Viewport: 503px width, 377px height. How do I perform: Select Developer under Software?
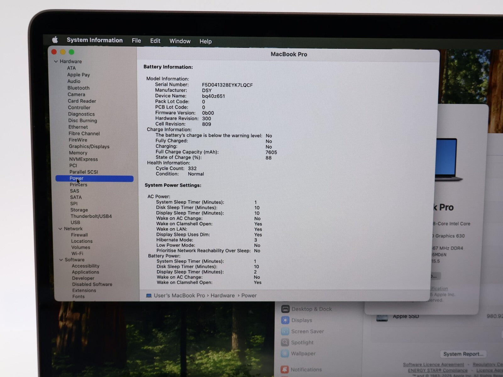83,278
